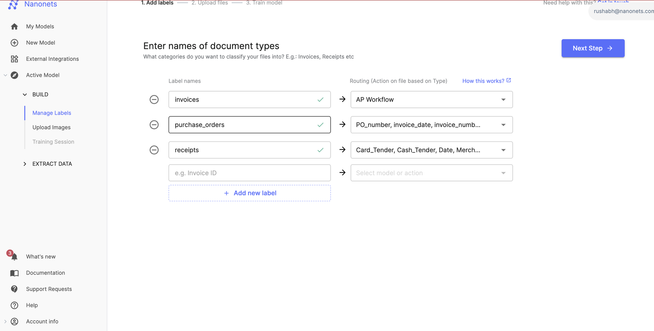Viewport: 654px width, 331px height.
Task: Open External Integrations via its grid icon
Action: coord(14,59)
